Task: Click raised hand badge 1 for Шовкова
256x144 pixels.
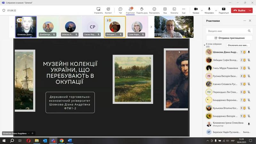Action: pos(243,52)
